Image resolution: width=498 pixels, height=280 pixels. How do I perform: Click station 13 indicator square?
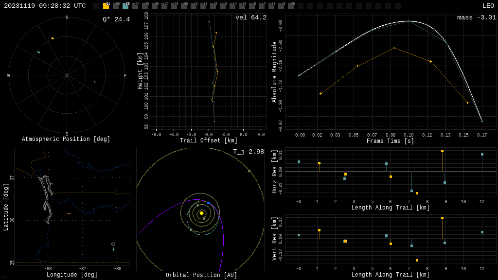coord(223,6)
